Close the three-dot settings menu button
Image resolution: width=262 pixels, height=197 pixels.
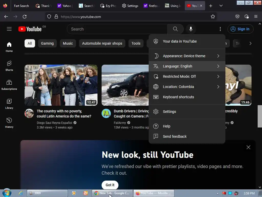(x=220, y=29)
